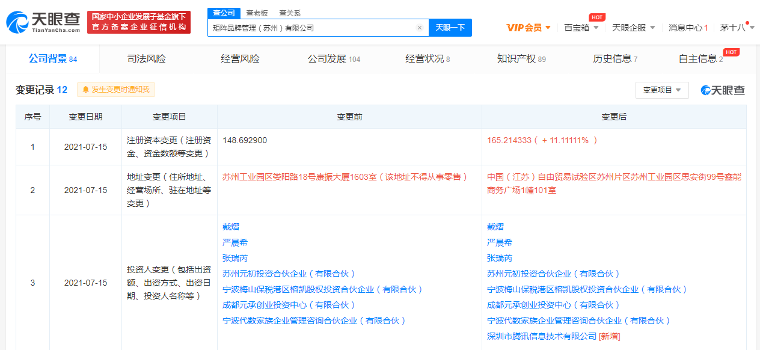Click the 序号 column header
This screenshot has height=350, width=760.
pos(32,117)
